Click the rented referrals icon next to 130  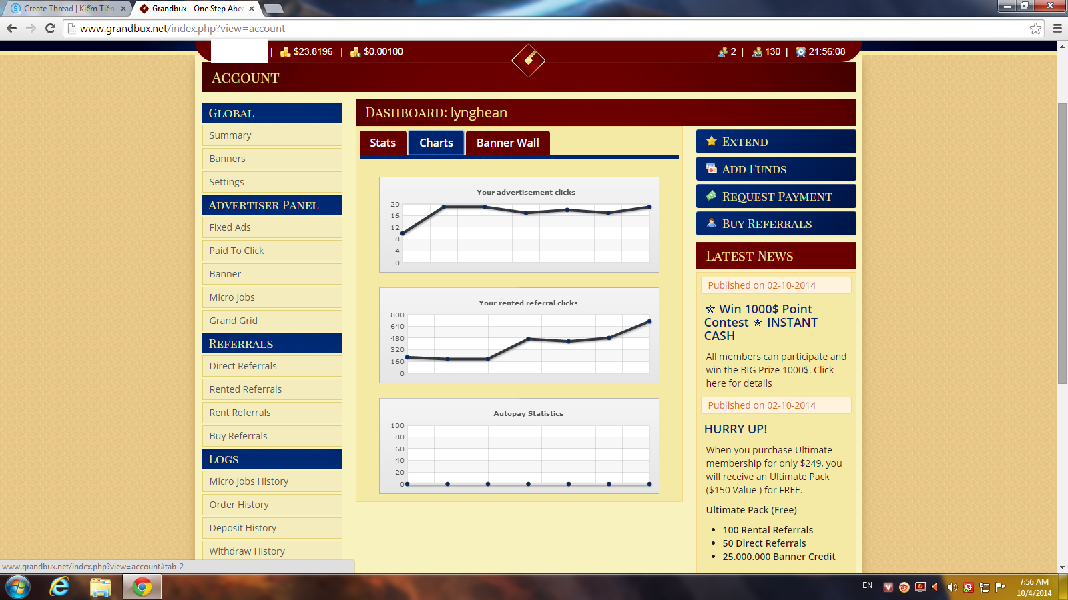coord(757,52)
